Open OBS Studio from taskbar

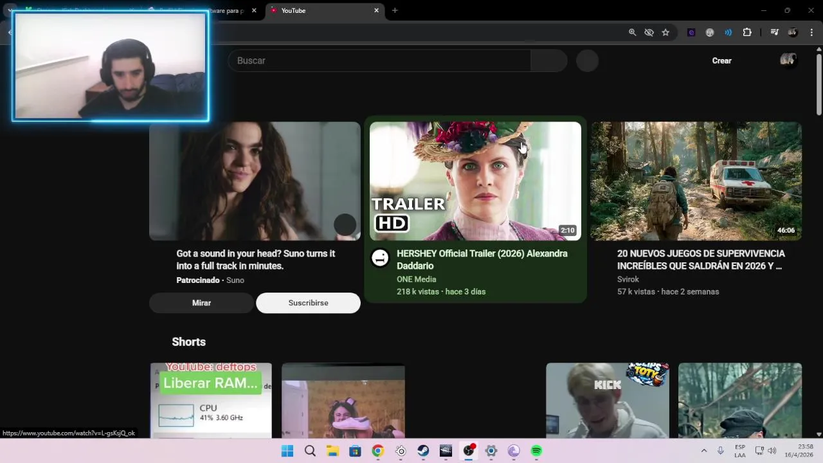(x=469, y=451)
